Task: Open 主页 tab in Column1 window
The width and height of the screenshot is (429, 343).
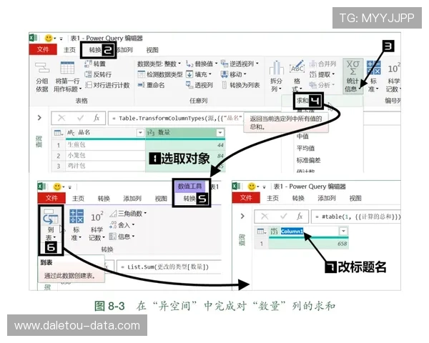Action: pos(273,199)
